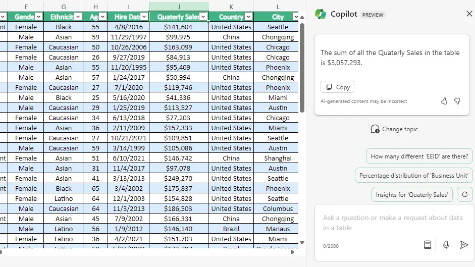Select Percentage distribution of 'Business Unit' suggestion
This screenshot has width=475, height=267.
[x=414, y=176]
